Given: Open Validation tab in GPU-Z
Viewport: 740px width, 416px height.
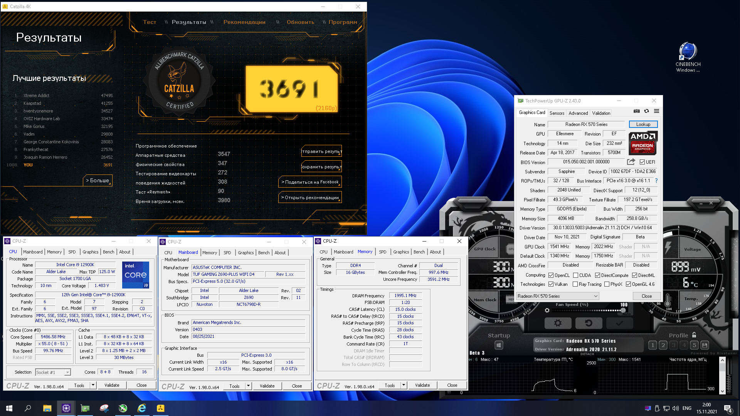Looking at the screenshot, I should 601,113.
